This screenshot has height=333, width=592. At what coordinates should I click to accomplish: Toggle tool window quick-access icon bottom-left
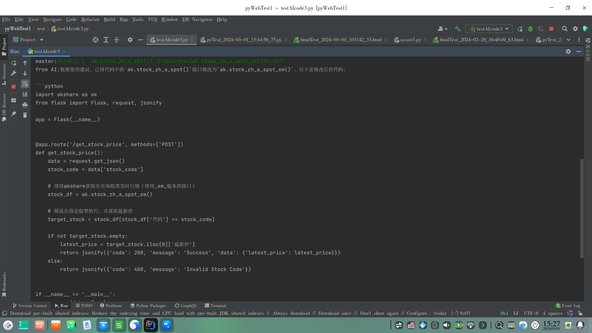coord(5,313)
